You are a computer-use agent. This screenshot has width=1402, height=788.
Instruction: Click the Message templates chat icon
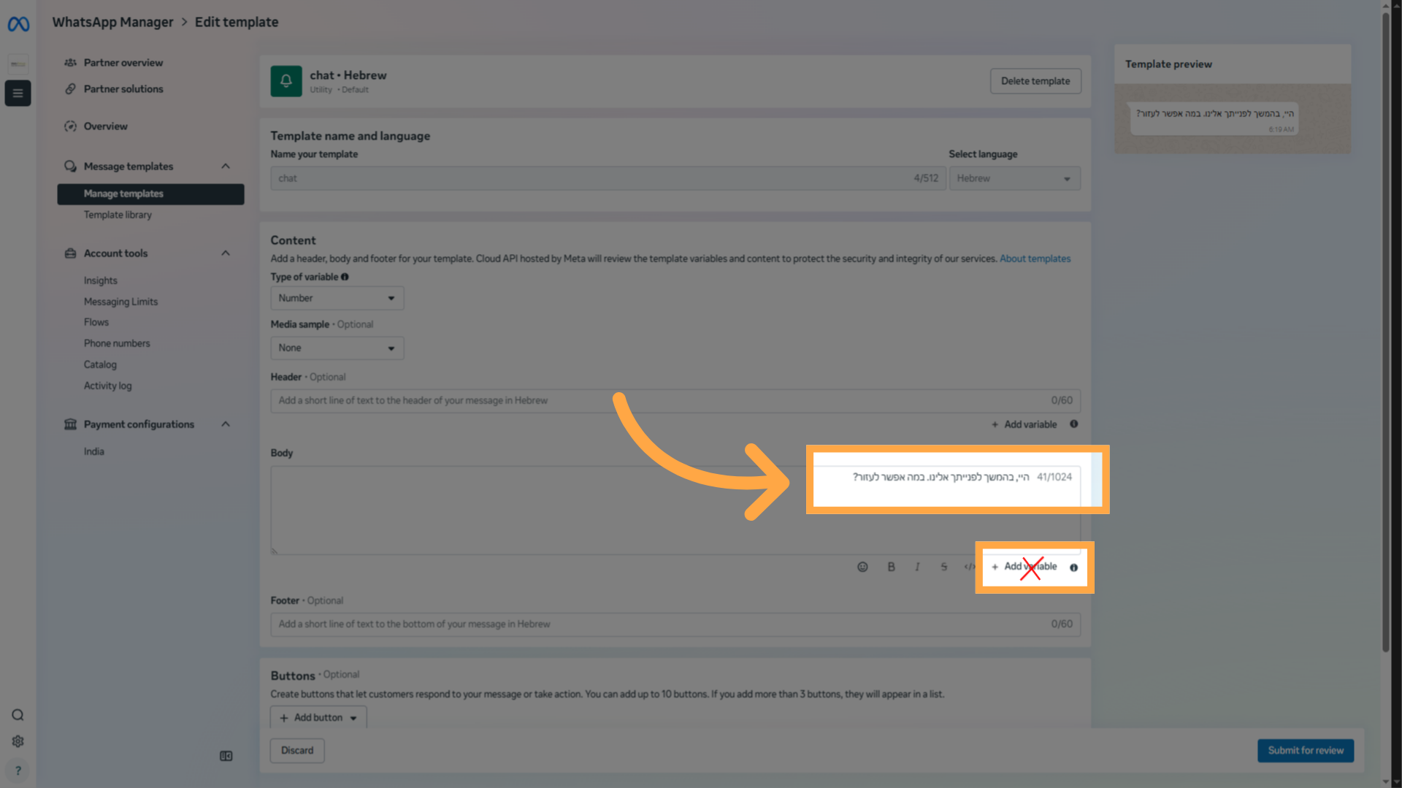(x=70, y=167)
